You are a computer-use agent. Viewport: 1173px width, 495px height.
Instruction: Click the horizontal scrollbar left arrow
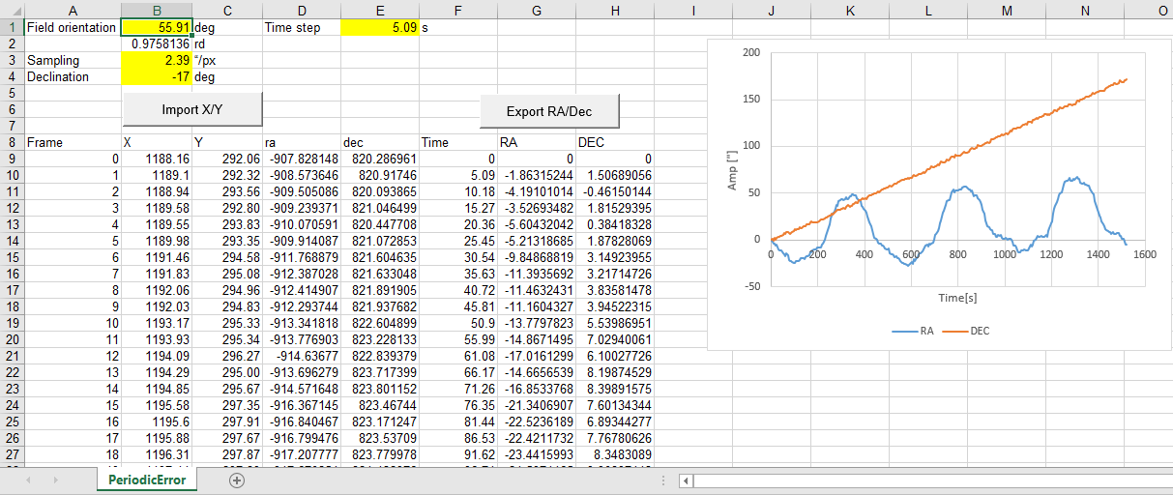686,480
